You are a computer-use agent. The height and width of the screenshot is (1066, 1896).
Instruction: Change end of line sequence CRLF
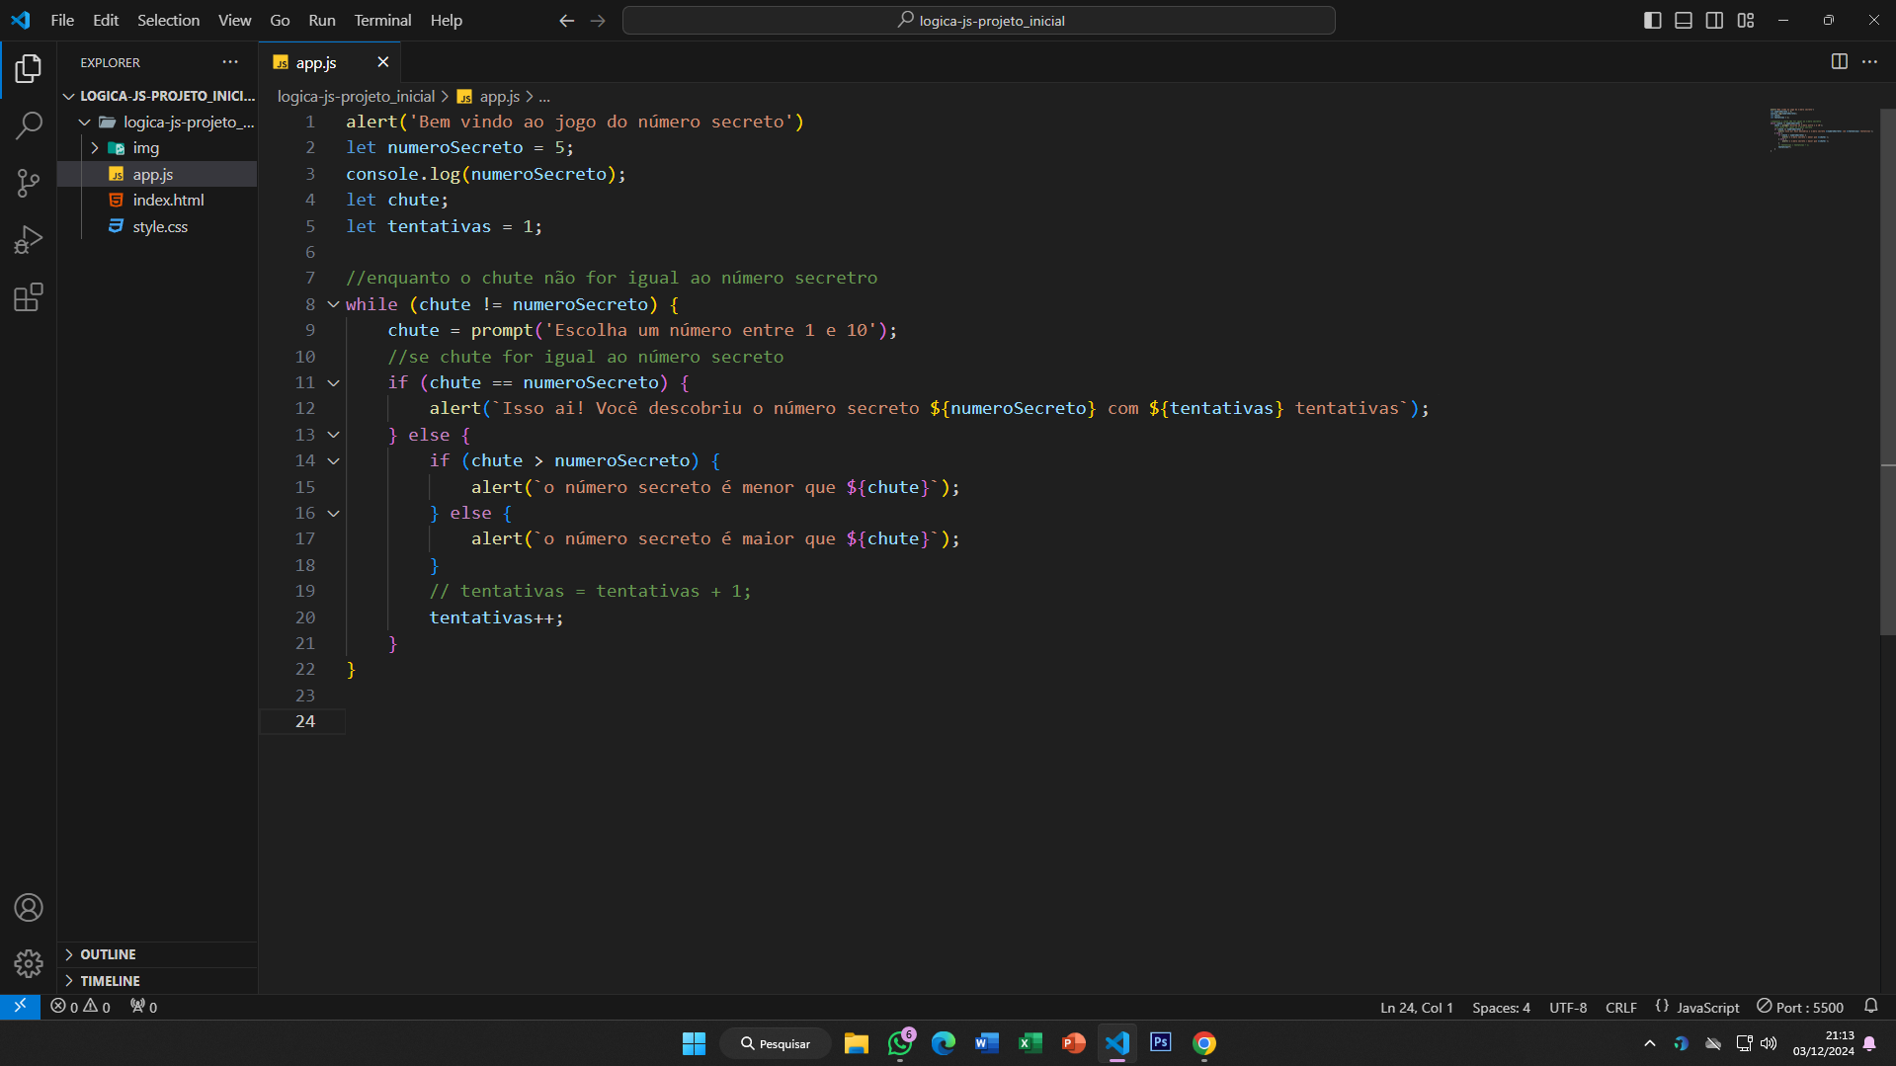point(1621,1007)
